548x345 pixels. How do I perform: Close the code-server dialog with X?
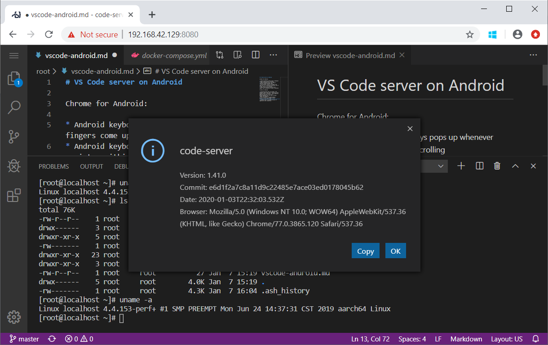coord(410,129)
